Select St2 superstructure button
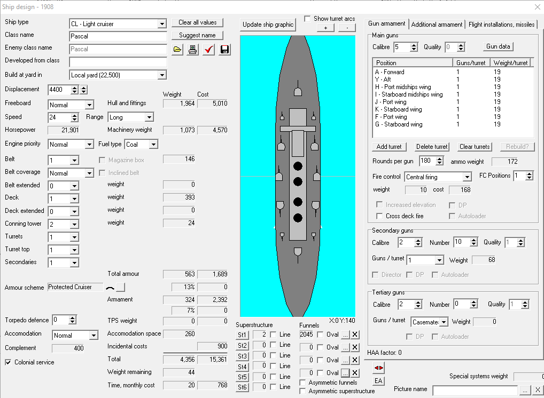 coord(242,346)
